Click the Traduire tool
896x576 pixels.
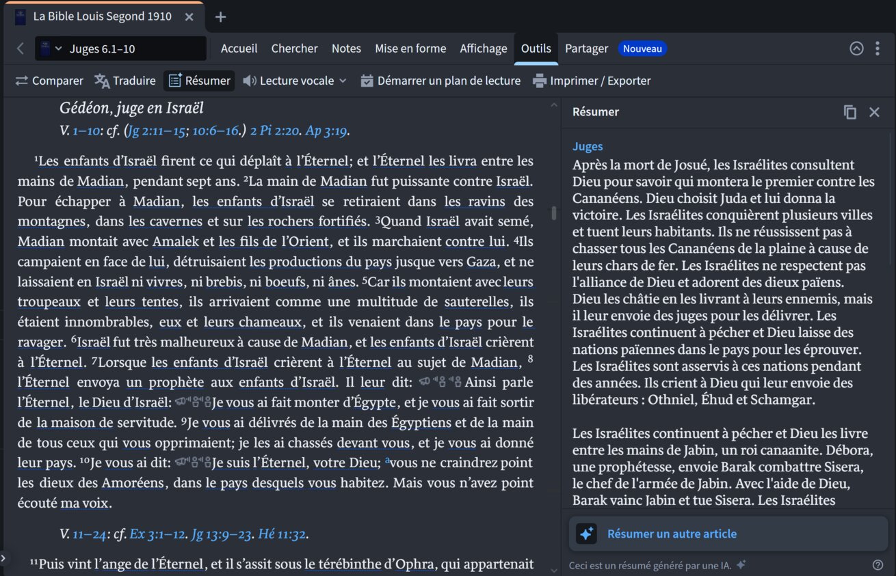pyautogui.click(x=125, y=81)
